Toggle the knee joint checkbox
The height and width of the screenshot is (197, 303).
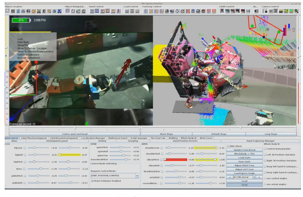coord(24,169)
